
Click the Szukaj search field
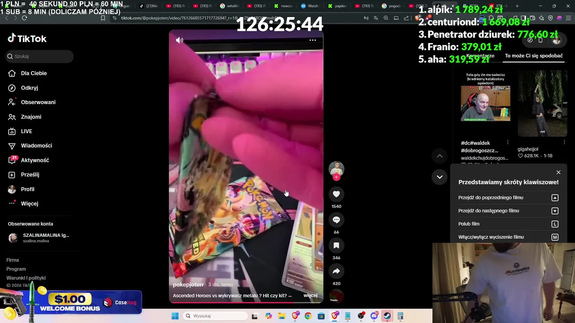tap(40, 56)
